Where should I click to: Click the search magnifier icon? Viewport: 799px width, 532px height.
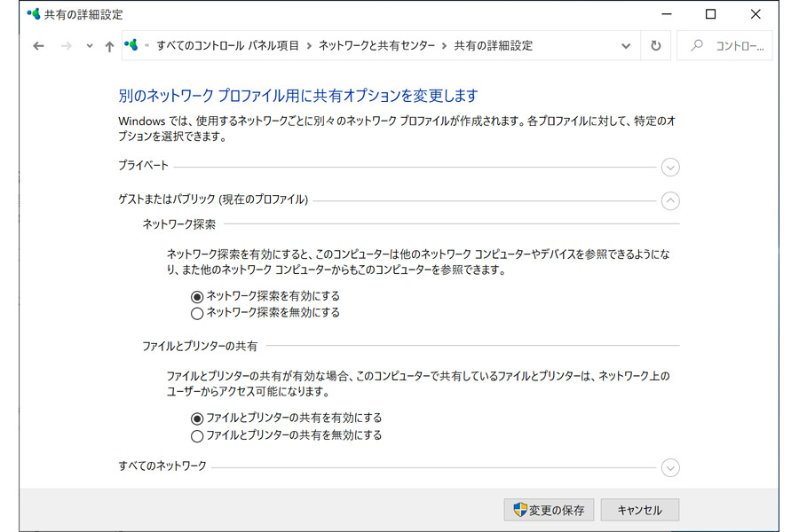point(697,46)
